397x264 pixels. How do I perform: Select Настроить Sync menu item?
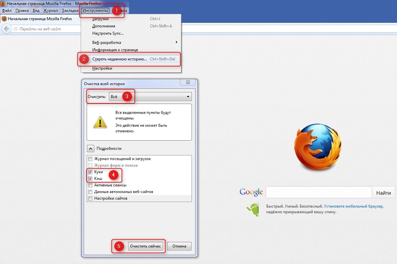coord(131,33)
